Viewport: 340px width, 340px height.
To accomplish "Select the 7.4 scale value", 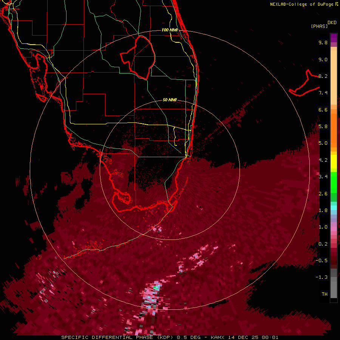I will (x=323, y=93).
